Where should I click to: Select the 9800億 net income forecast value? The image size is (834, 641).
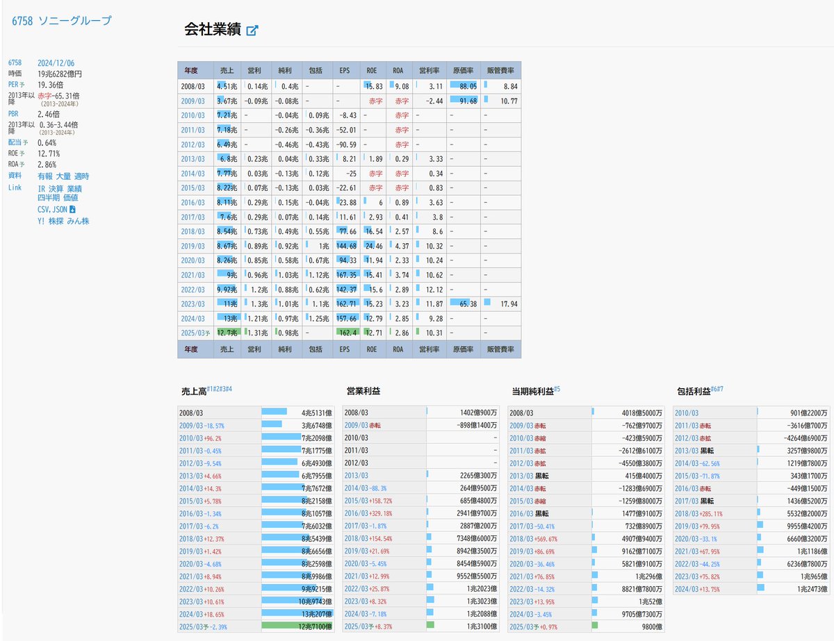(x=651, y=626)
